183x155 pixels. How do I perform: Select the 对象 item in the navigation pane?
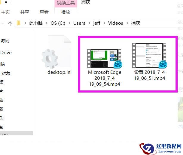6,73
